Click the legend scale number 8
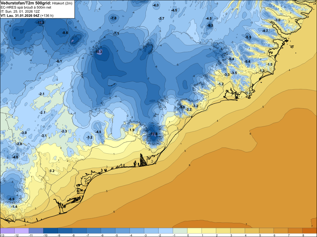The image size is (317, 237). (303, 235)
